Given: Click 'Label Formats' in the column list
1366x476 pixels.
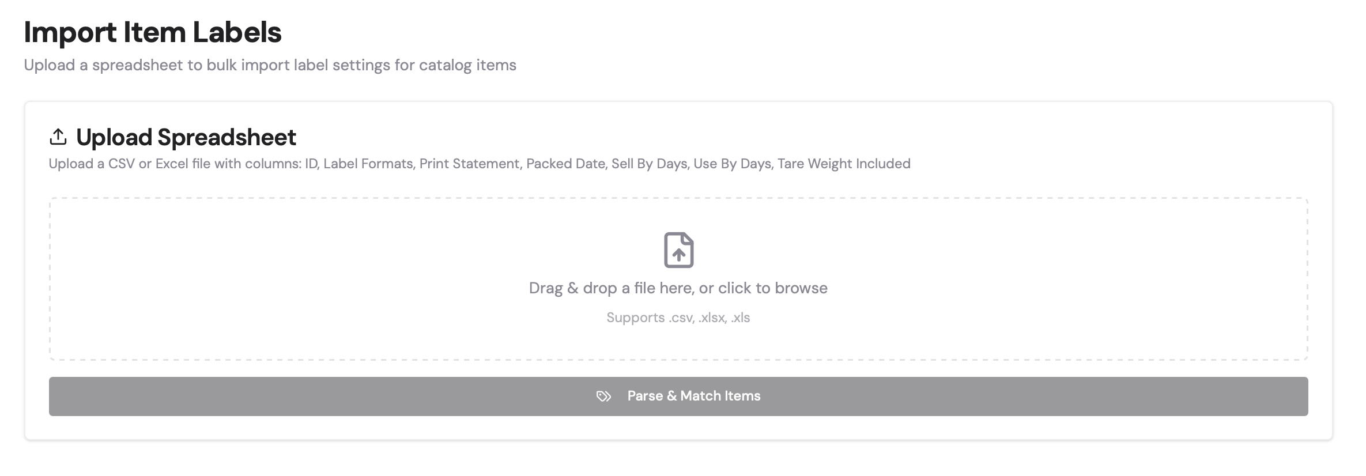Looking at the screenshot, I should pos(368,164).
